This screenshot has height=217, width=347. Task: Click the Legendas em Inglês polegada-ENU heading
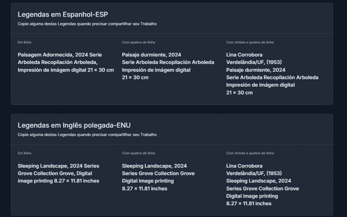[x=74, y=125]
